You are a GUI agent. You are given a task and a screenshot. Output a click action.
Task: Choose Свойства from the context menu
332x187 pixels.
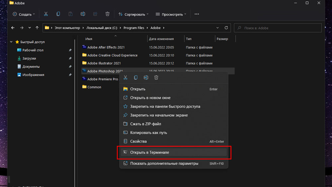point(174,141)
